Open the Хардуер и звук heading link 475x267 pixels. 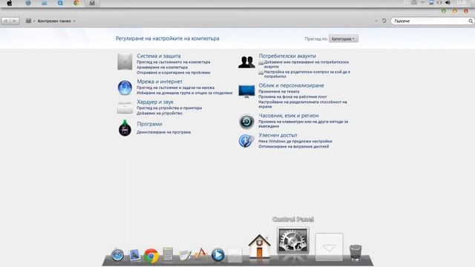[x=155, y=102]
